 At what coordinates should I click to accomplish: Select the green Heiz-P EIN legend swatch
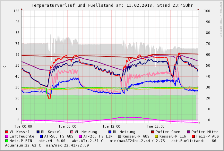7,141
